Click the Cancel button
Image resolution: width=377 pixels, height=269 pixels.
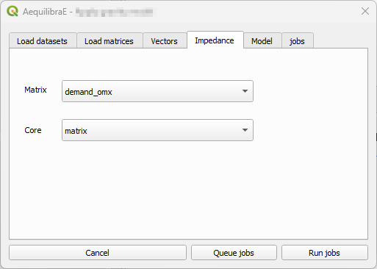(x=98, y=253)
